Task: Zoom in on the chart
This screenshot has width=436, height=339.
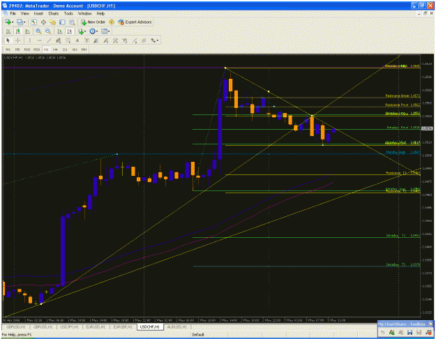Action: pos(38,31)
